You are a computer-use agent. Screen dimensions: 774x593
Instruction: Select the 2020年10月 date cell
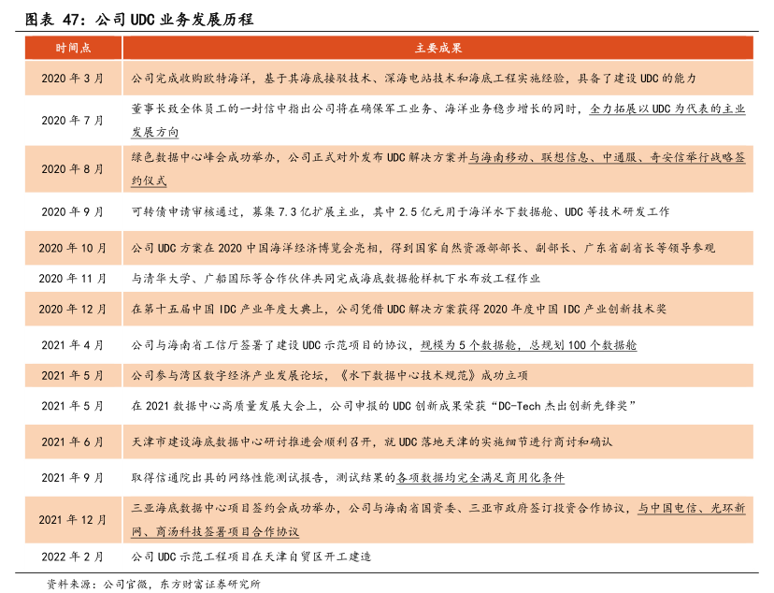click(x=73, y=248)
